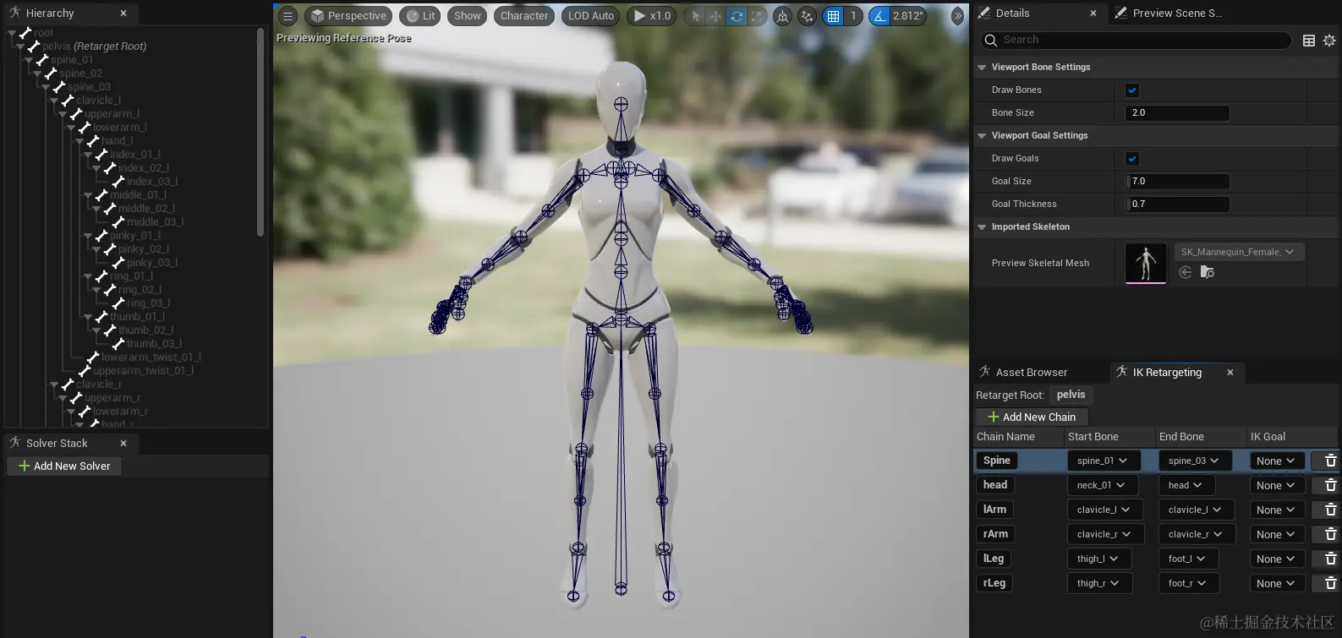Click the Bone Size value field 2.0
The width and height of the screenshot is (1342, 638).
click(1177, 113)
